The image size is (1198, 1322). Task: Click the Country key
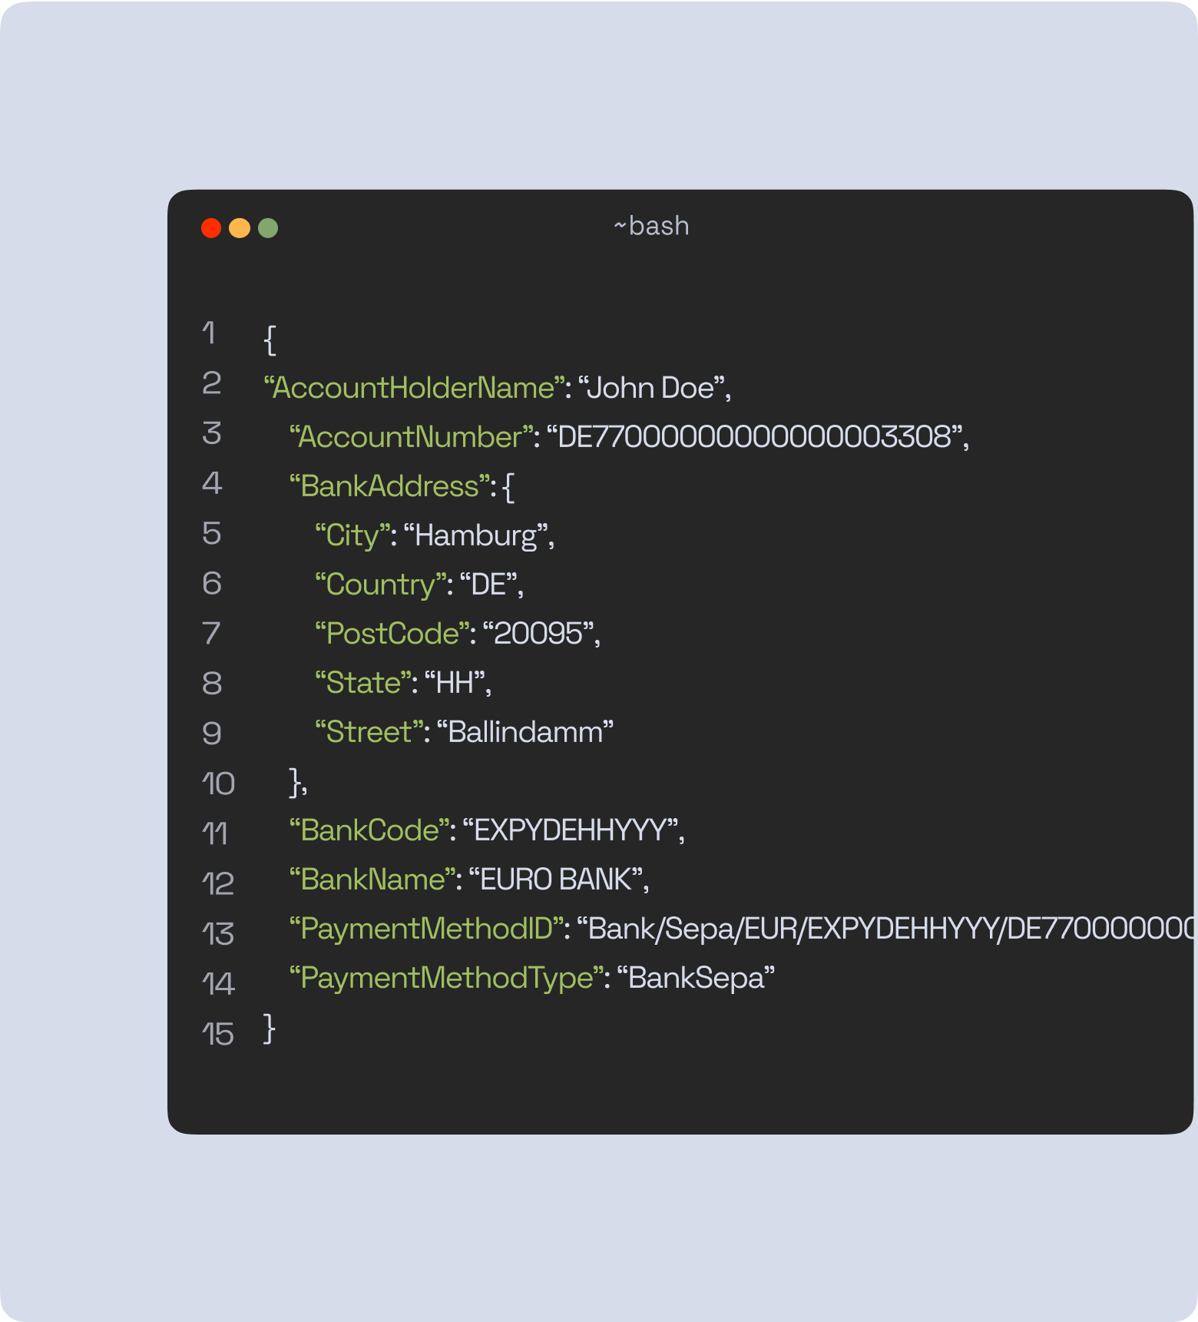tap(380, 585)
